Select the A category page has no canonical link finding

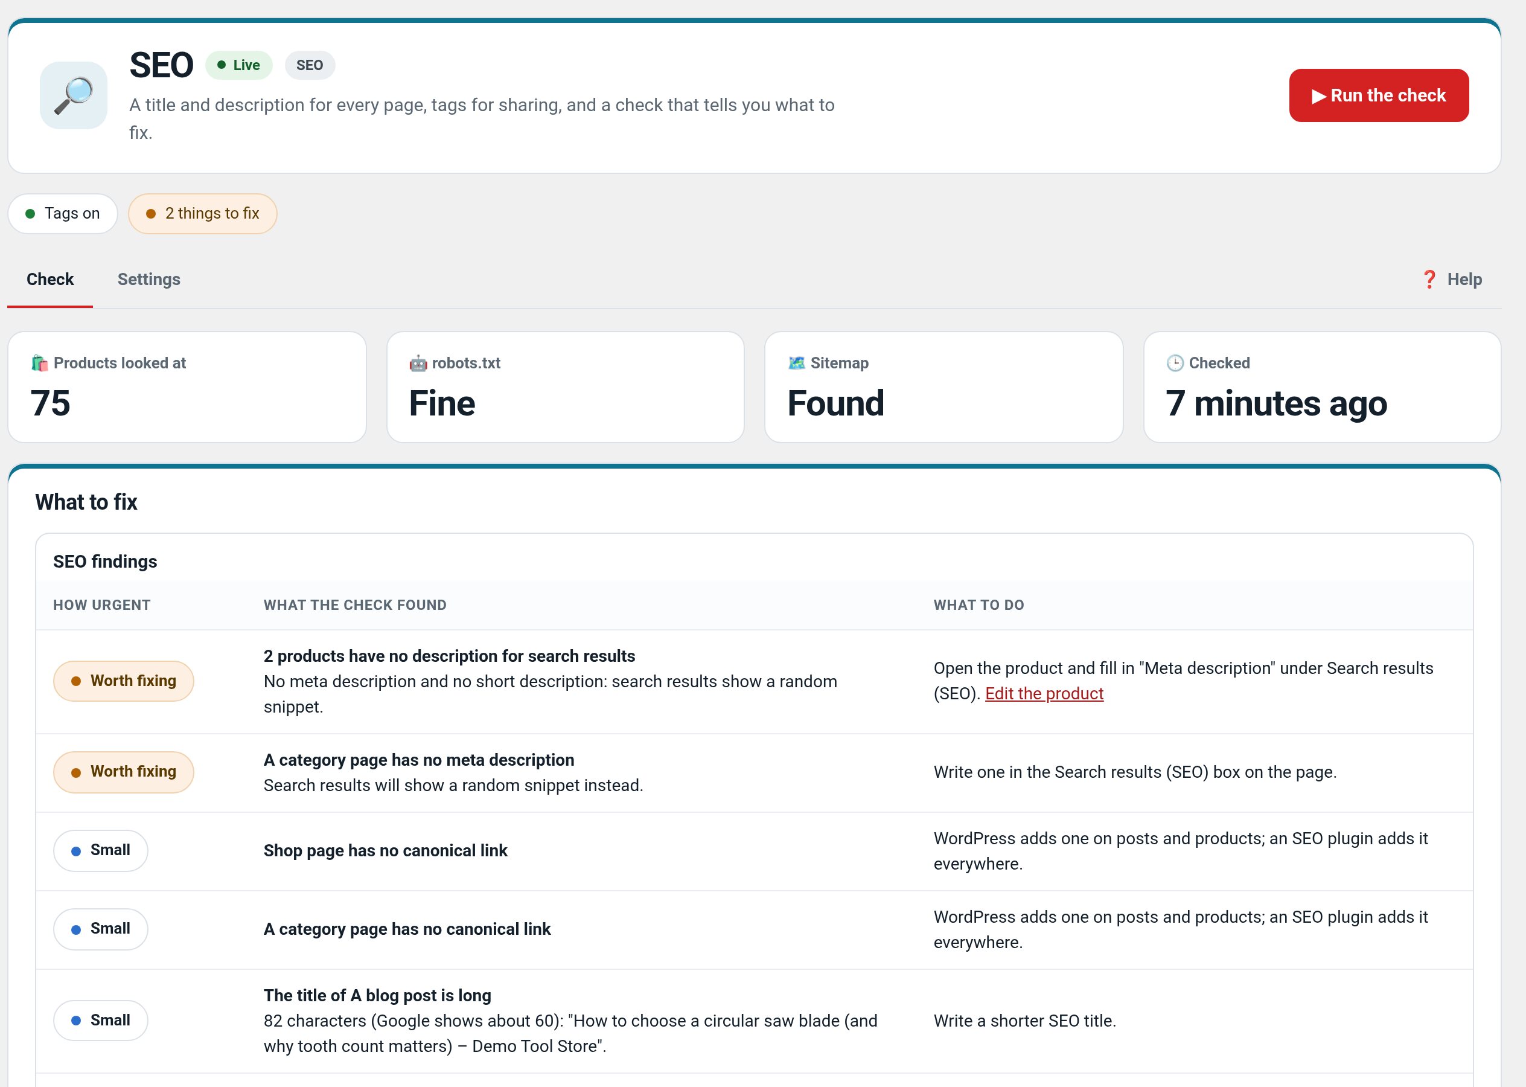pyautogui.click(x=407, y=929)
